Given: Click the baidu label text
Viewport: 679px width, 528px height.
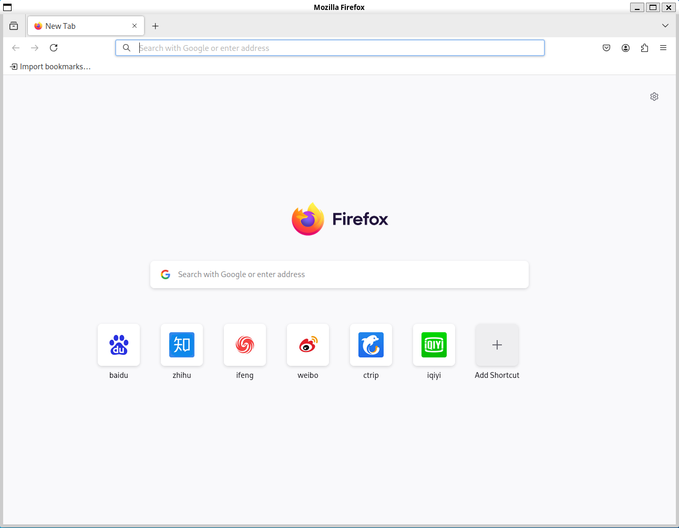Looking at the screenshot, I should click(x=119, y=375).
